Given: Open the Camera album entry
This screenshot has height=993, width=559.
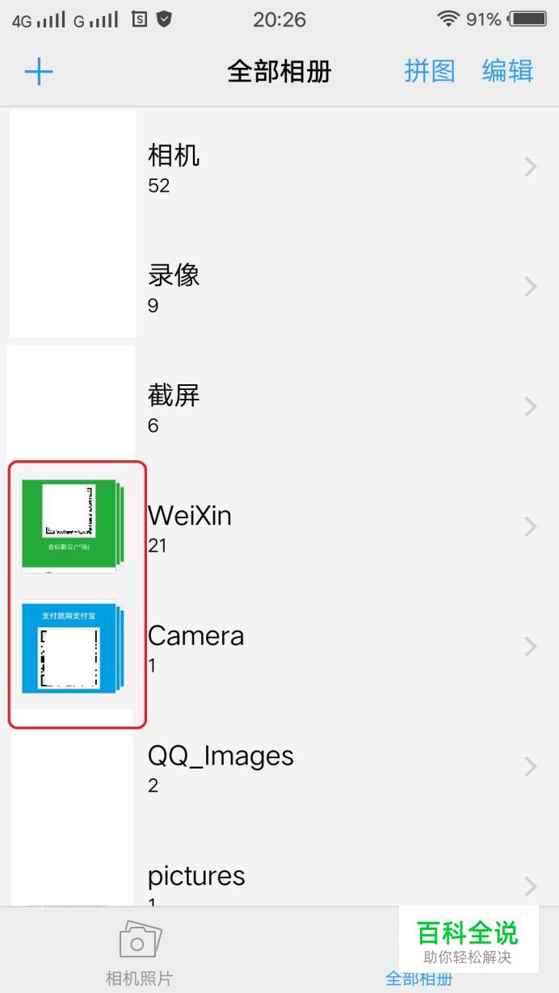Looking at the screenshot, I should click(x=279, y=647).
